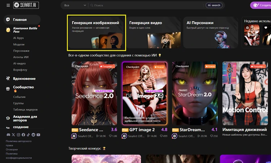Click the like heart on Seedance (1.0K)
This screenshot has width=271, height=163.
[110, 136]
